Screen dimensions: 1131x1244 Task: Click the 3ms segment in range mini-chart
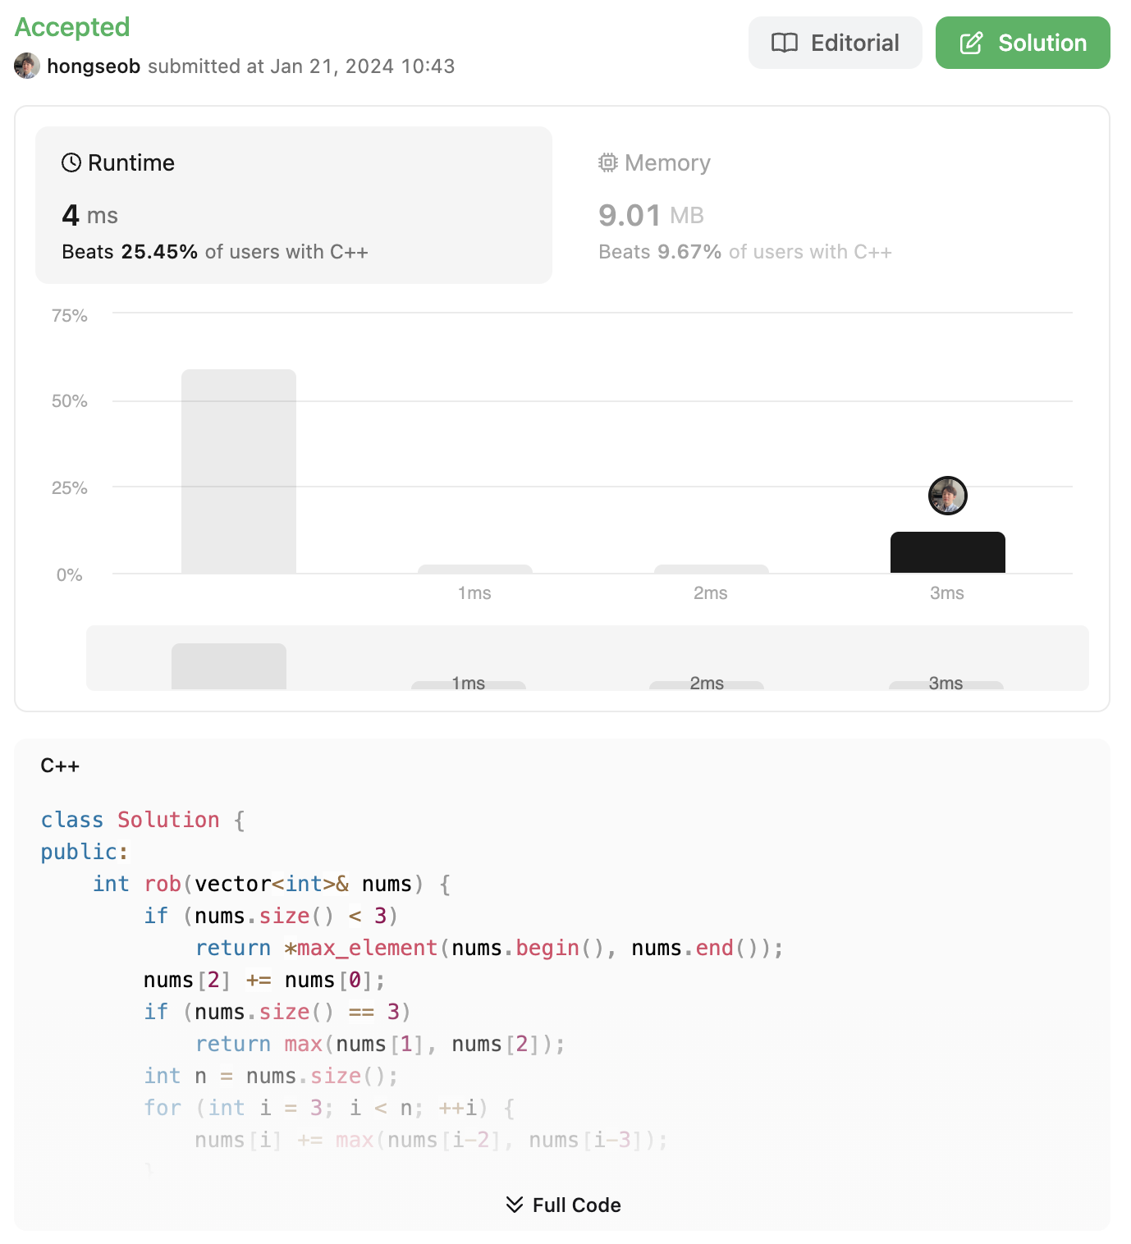point(946,684)
